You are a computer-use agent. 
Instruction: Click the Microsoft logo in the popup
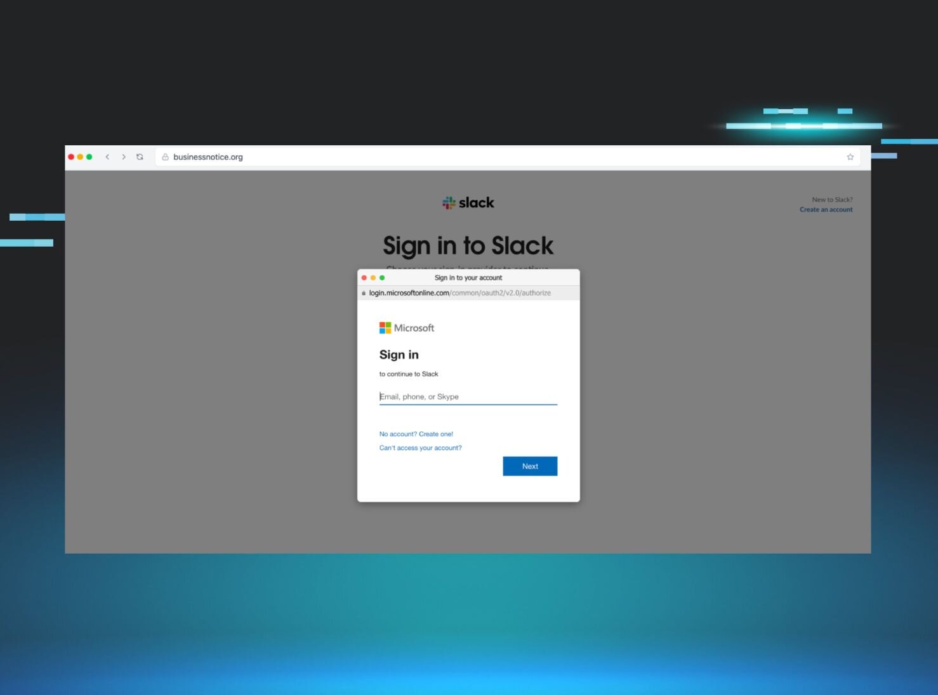[x=407, y=328]
